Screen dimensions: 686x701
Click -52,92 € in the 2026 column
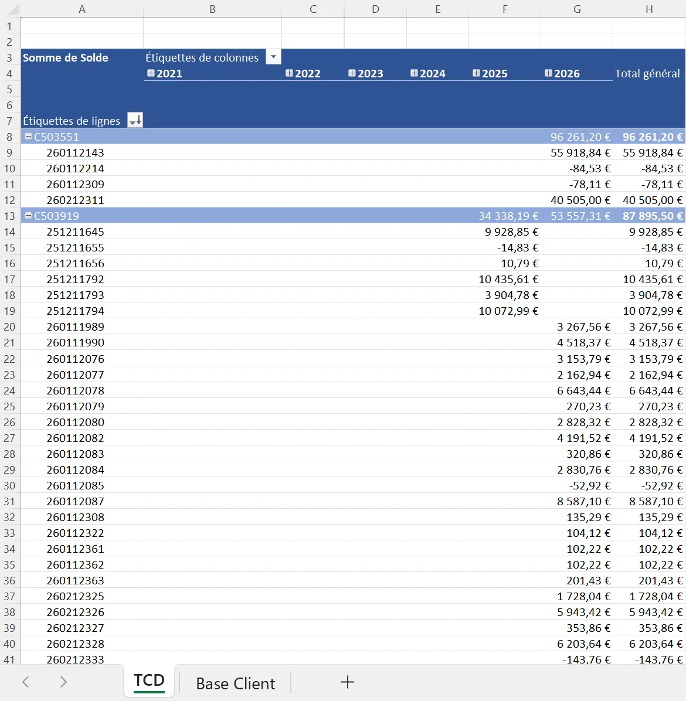pos(590,485)
